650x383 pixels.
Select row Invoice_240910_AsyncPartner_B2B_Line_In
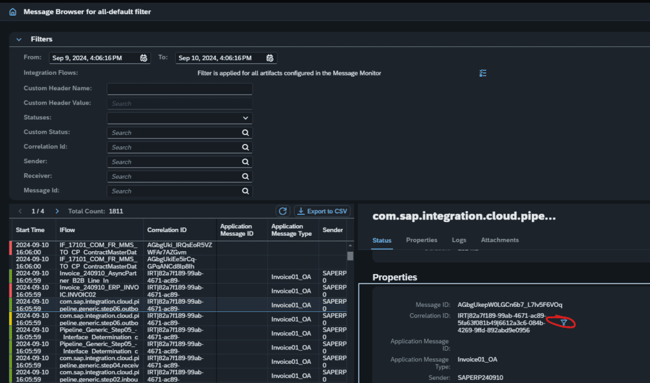178,276
